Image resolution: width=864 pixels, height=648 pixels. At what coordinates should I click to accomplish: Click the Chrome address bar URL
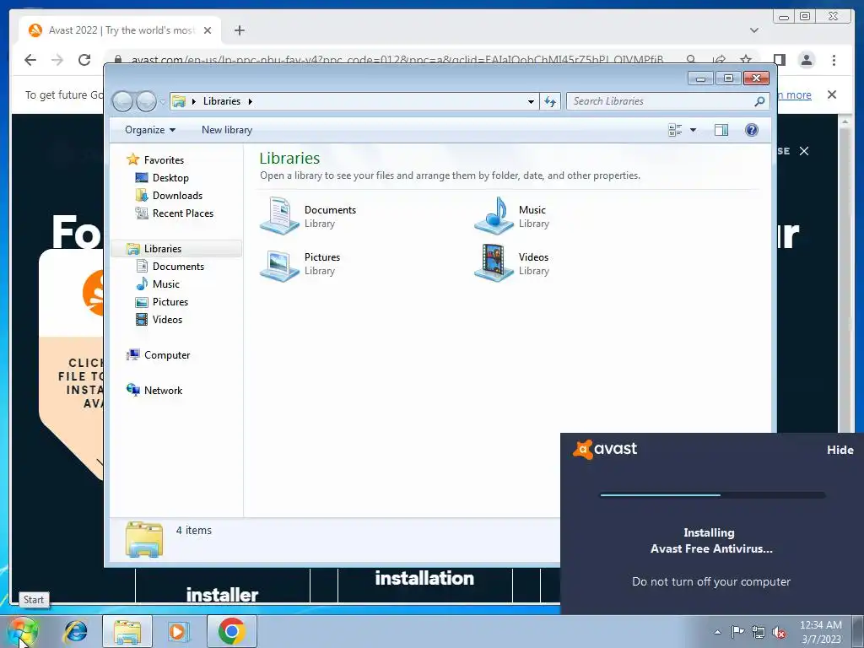[x=397, y=60]
